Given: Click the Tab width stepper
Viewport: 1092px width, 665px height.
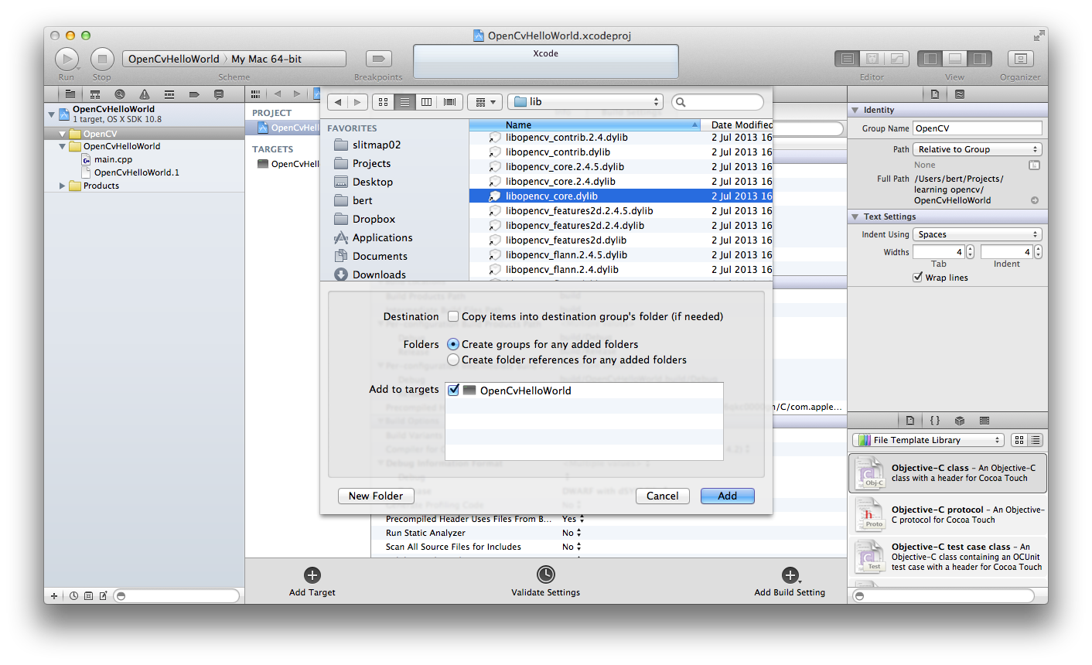Looking at the screenshot, I should click(971, 252).
